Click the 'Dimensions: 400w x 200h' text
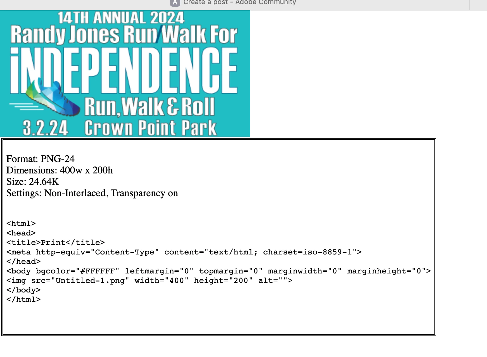 pyautogui.click(x=60, y=170)
